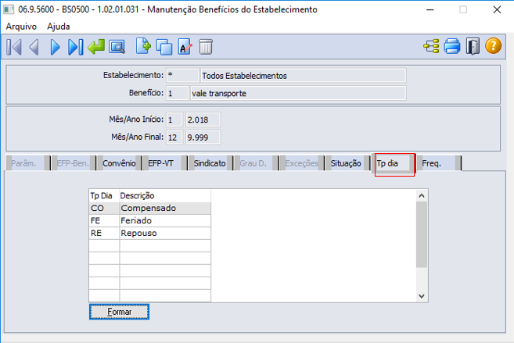Go to the first record
Viewport: 514px width, 343px height.
click(x=14, y=47)
